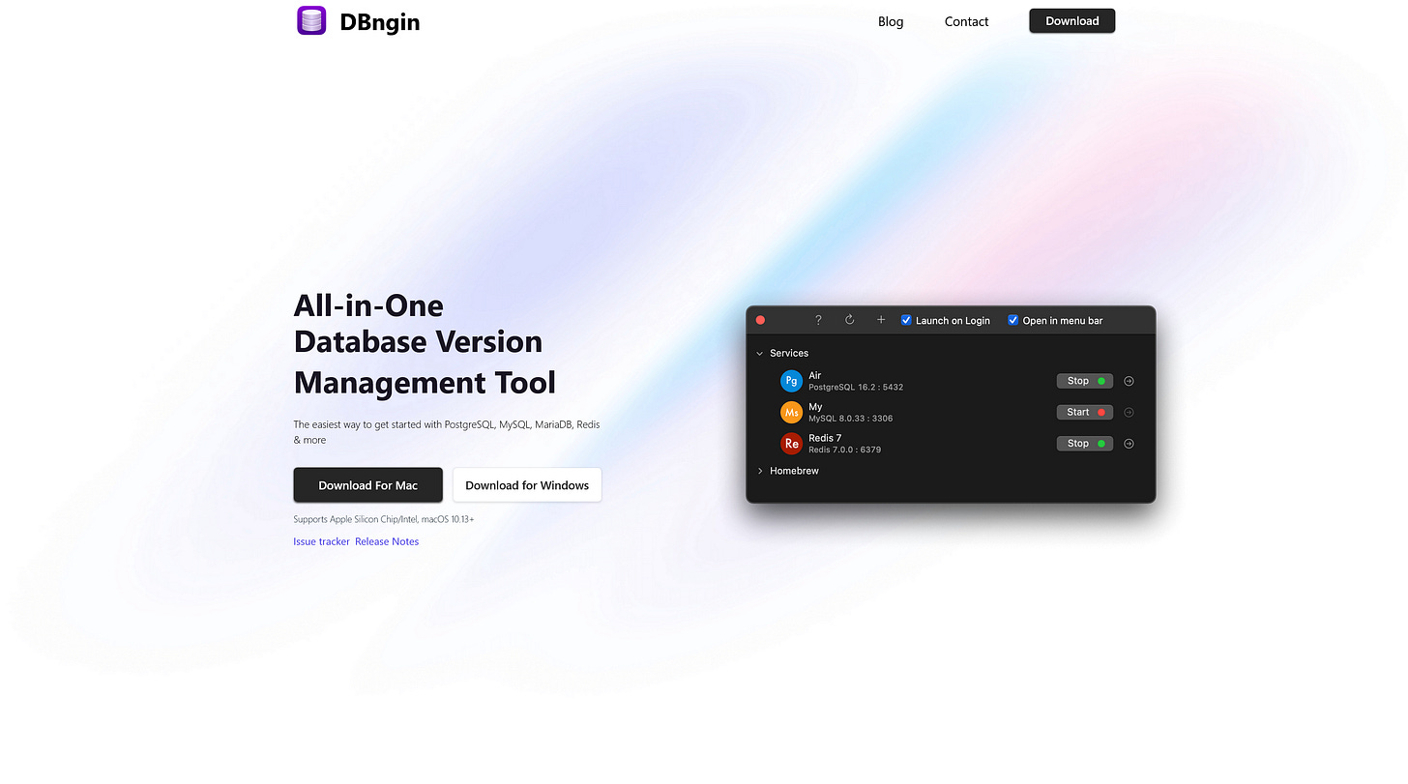
Task: Click the Homebrew section label
Action: click(794, 472)
